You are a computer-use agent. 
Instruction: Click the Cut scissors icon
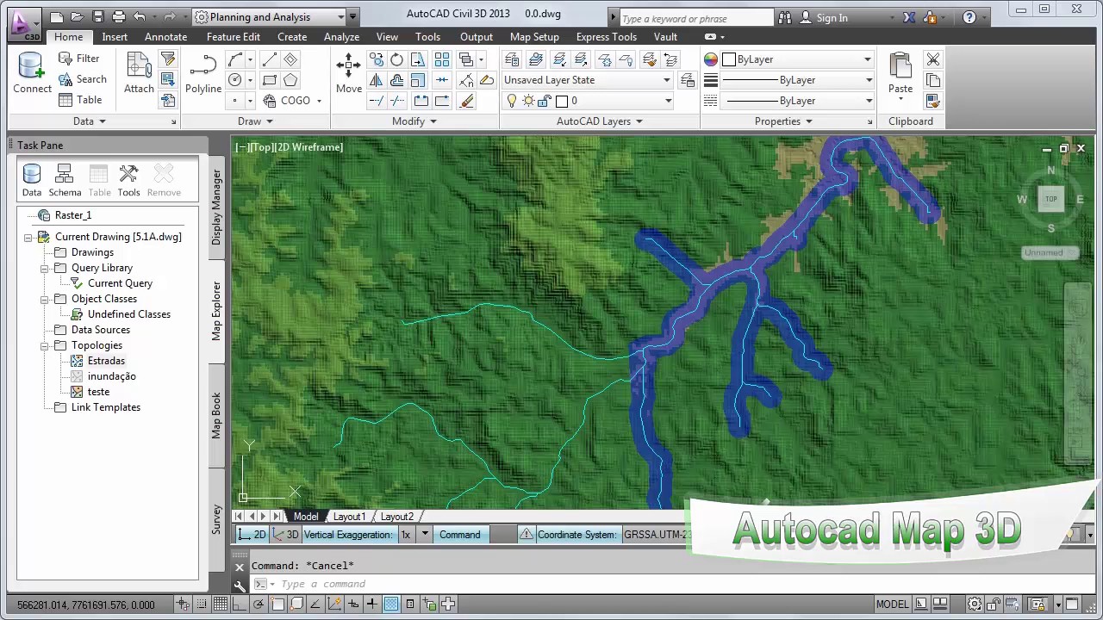click(x=933, y=59)
